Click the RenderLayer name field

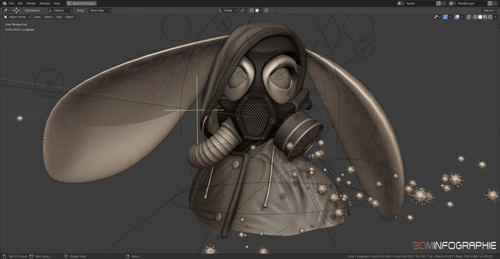pos(471,3)
